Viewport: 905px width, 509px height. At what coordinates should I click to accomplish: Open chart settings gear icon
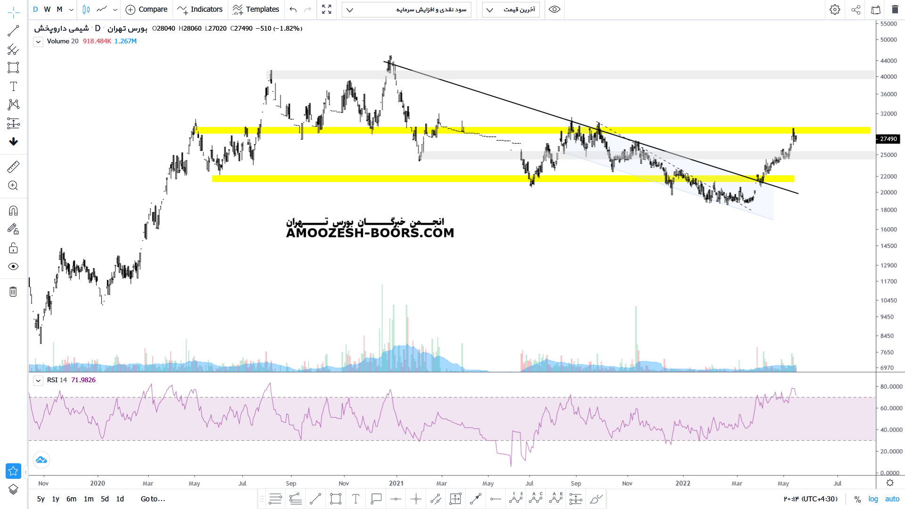click(x=835, y=9)
